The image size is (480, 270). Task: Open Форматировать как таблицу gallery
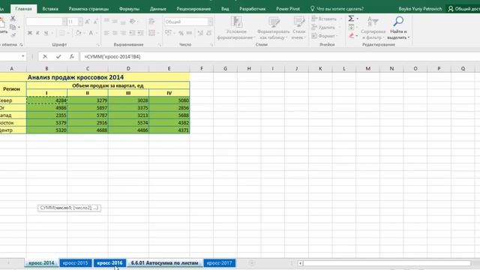pos(273,28)
